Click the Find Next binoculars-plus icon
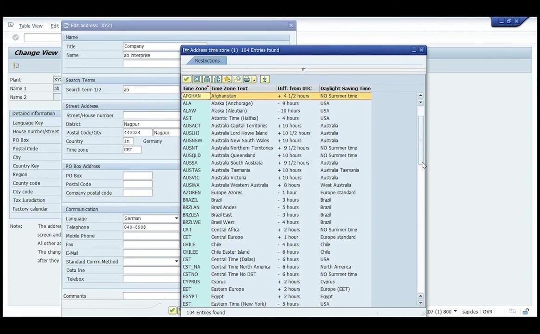The image size is (540, 334). click(217, 79)
